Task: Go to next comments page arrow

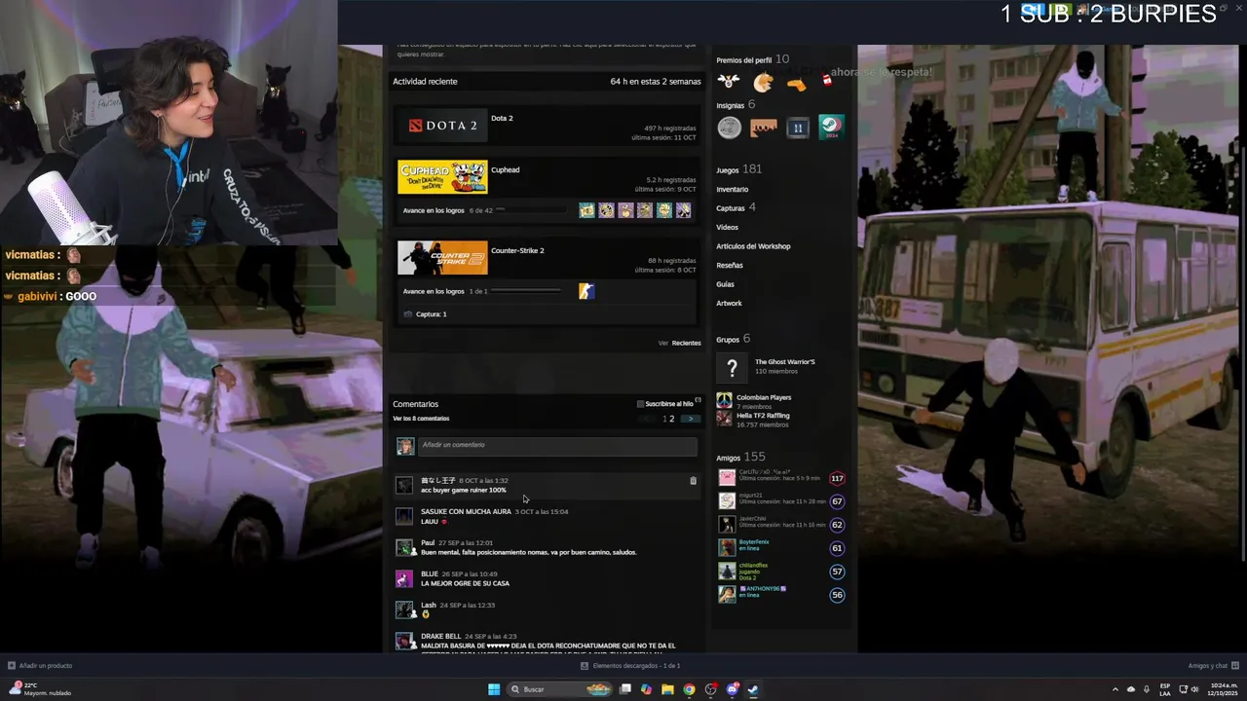Action: tap(690, 419)
